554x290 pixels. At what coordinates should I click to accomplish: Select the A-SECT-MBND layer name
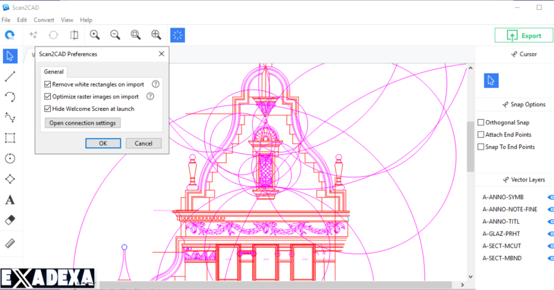coord(502,258)
